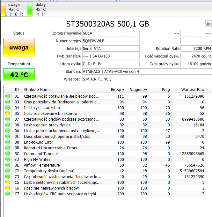Select Temperatury dysku (ogólna) text

49,171
